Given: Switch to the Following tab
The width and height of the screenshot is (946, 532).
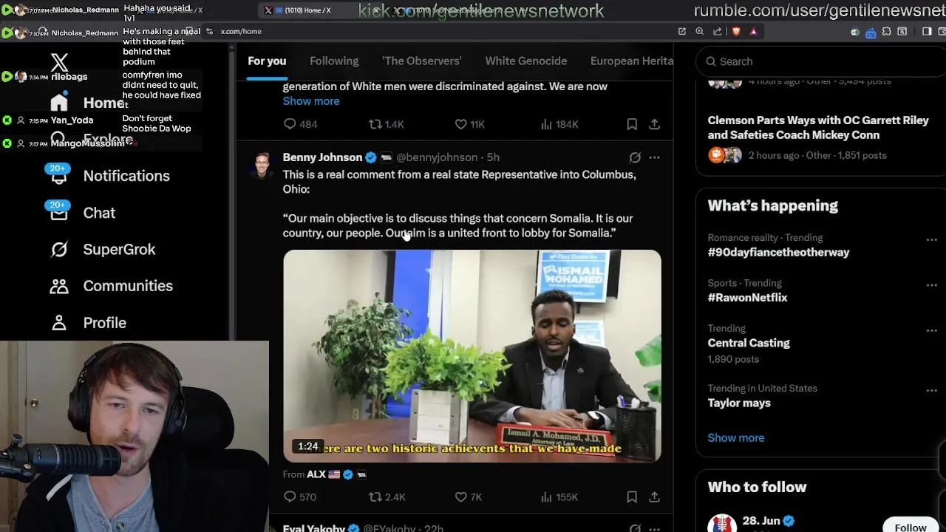Looking at the screenshot, I should [334, 61].
